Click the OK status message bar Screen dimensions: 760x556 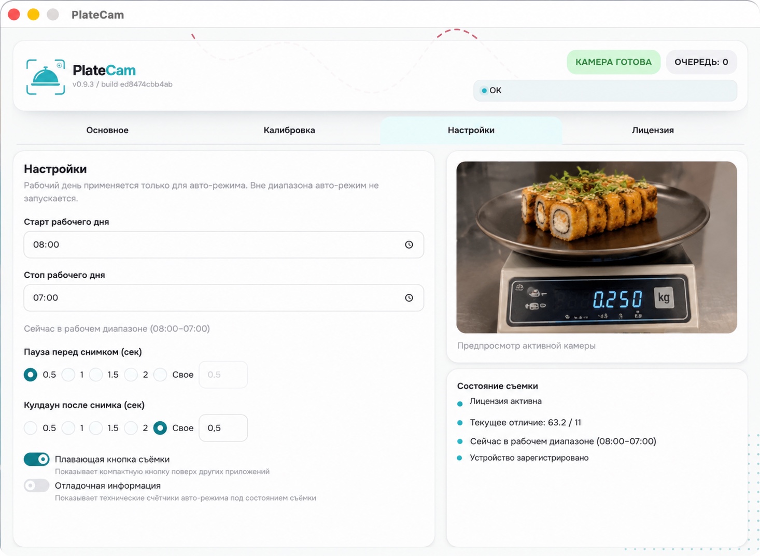click(605, 91)
